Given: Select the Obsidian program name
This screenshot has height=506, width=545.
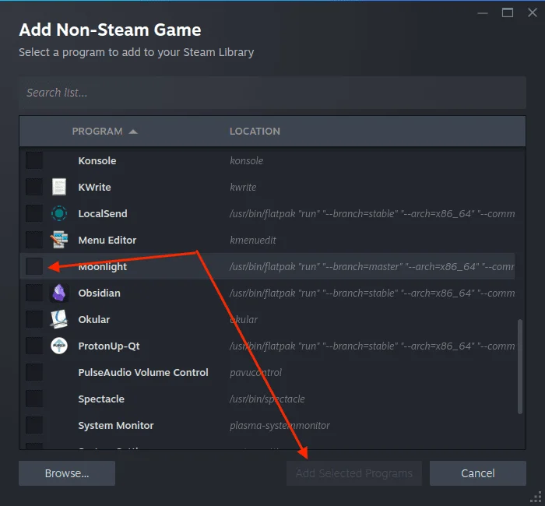Looking at the screenshot, I should [99, 293].
